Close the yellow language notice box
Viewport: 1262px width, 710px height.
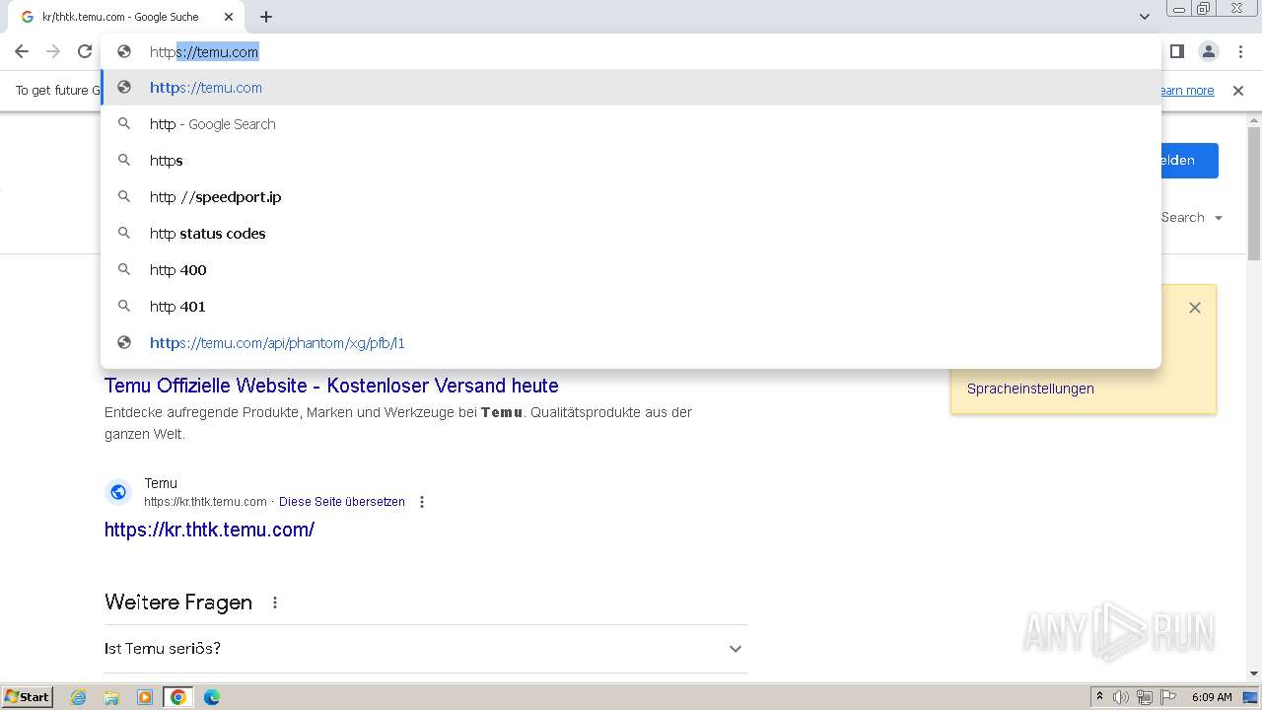1195,308
